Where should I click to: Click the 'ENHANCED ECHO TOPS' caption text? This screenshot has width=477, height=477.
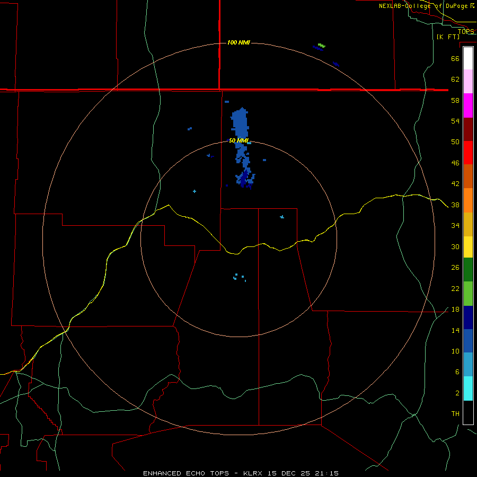(x=186, y=473)
